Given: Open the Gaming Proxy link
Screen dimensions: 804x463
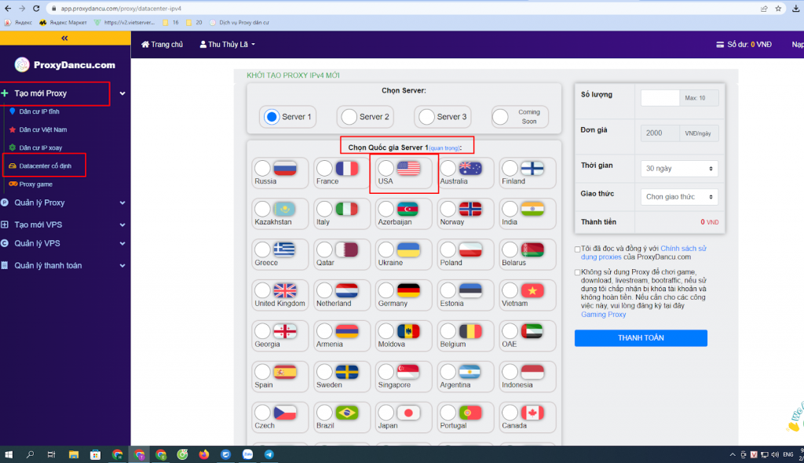Looking at the screenshot, I should click(603, 315).
